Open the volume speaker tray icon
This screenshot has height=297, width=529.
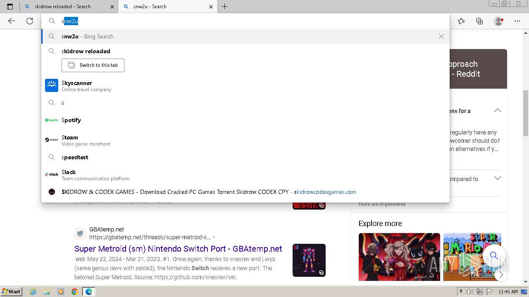point(470,292)
